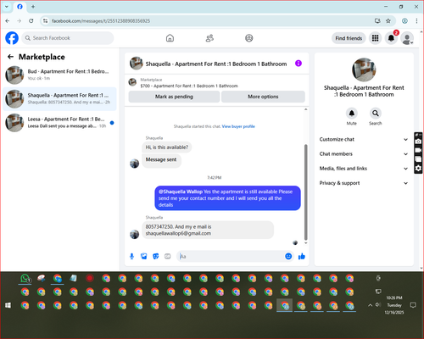Open the emoji picker in the message box
Viewport: 424px width, 339px height.
[x=288, y=256]
